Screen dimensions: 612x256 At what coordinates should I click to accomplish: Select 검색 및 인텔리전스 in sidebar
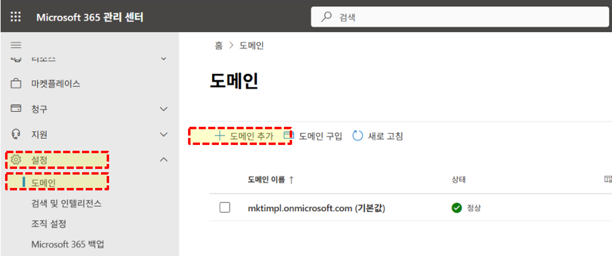[x=67, y=204]
